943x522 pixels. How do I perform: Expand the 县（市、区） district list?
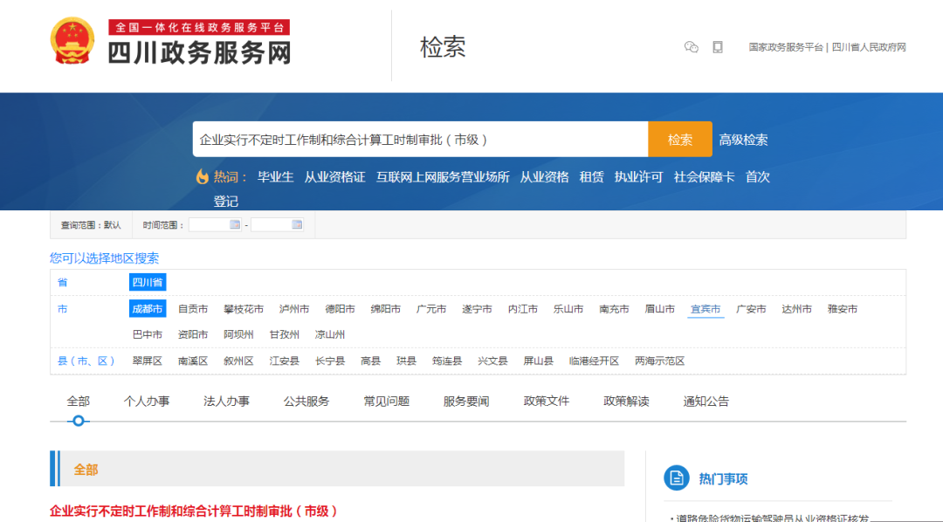[x=87, y=361]
